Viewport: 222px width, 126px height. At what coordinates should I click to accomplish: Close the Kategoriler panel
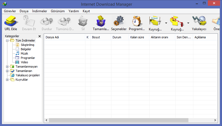pos(40,36)
